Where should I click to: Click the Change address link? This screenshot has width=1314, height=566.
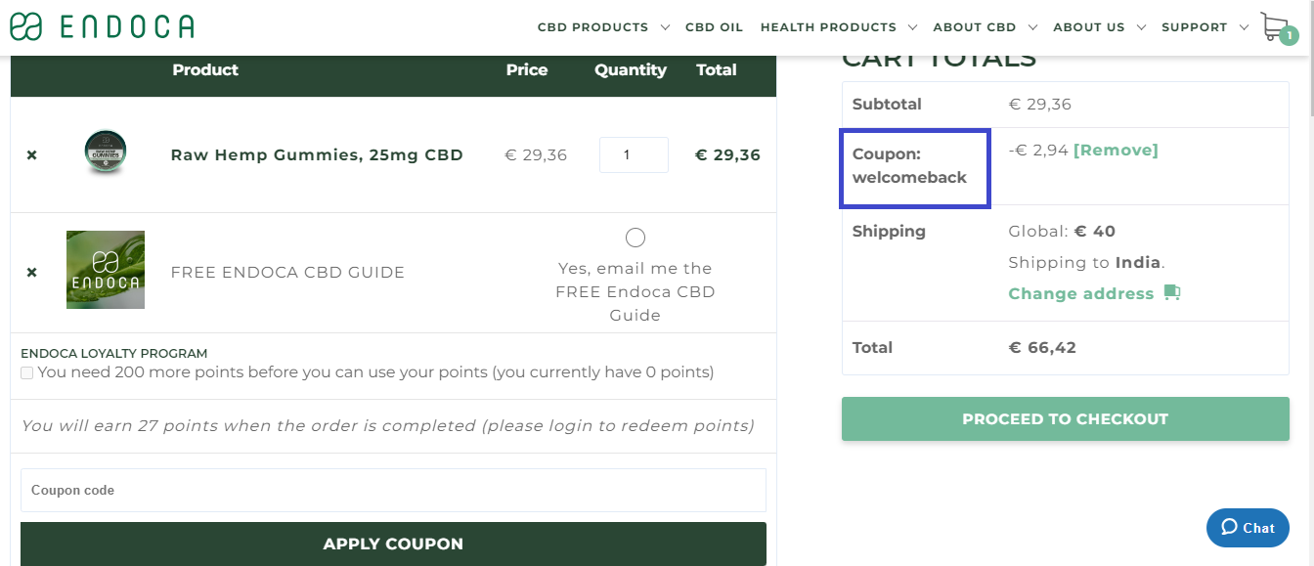click(1080, 292)
